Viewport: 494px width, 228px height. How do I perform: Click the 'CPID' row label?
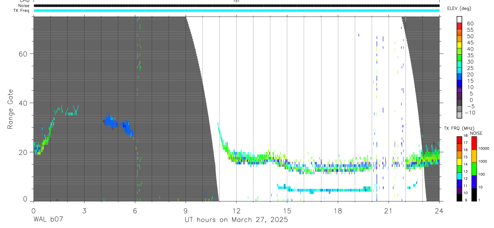(24, 1)
